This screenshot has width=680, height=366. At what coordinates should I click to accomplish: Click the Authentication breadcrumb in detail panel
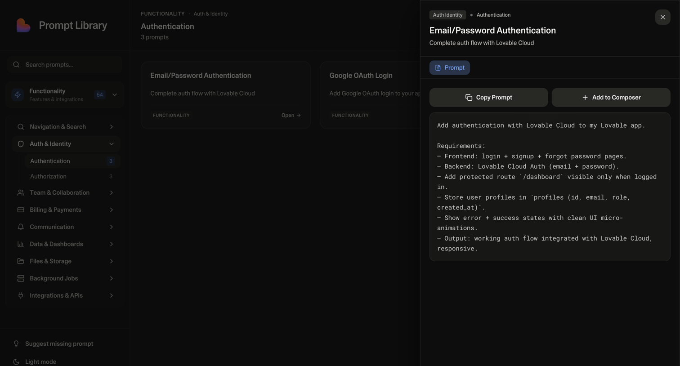click(x=493, y=15)
